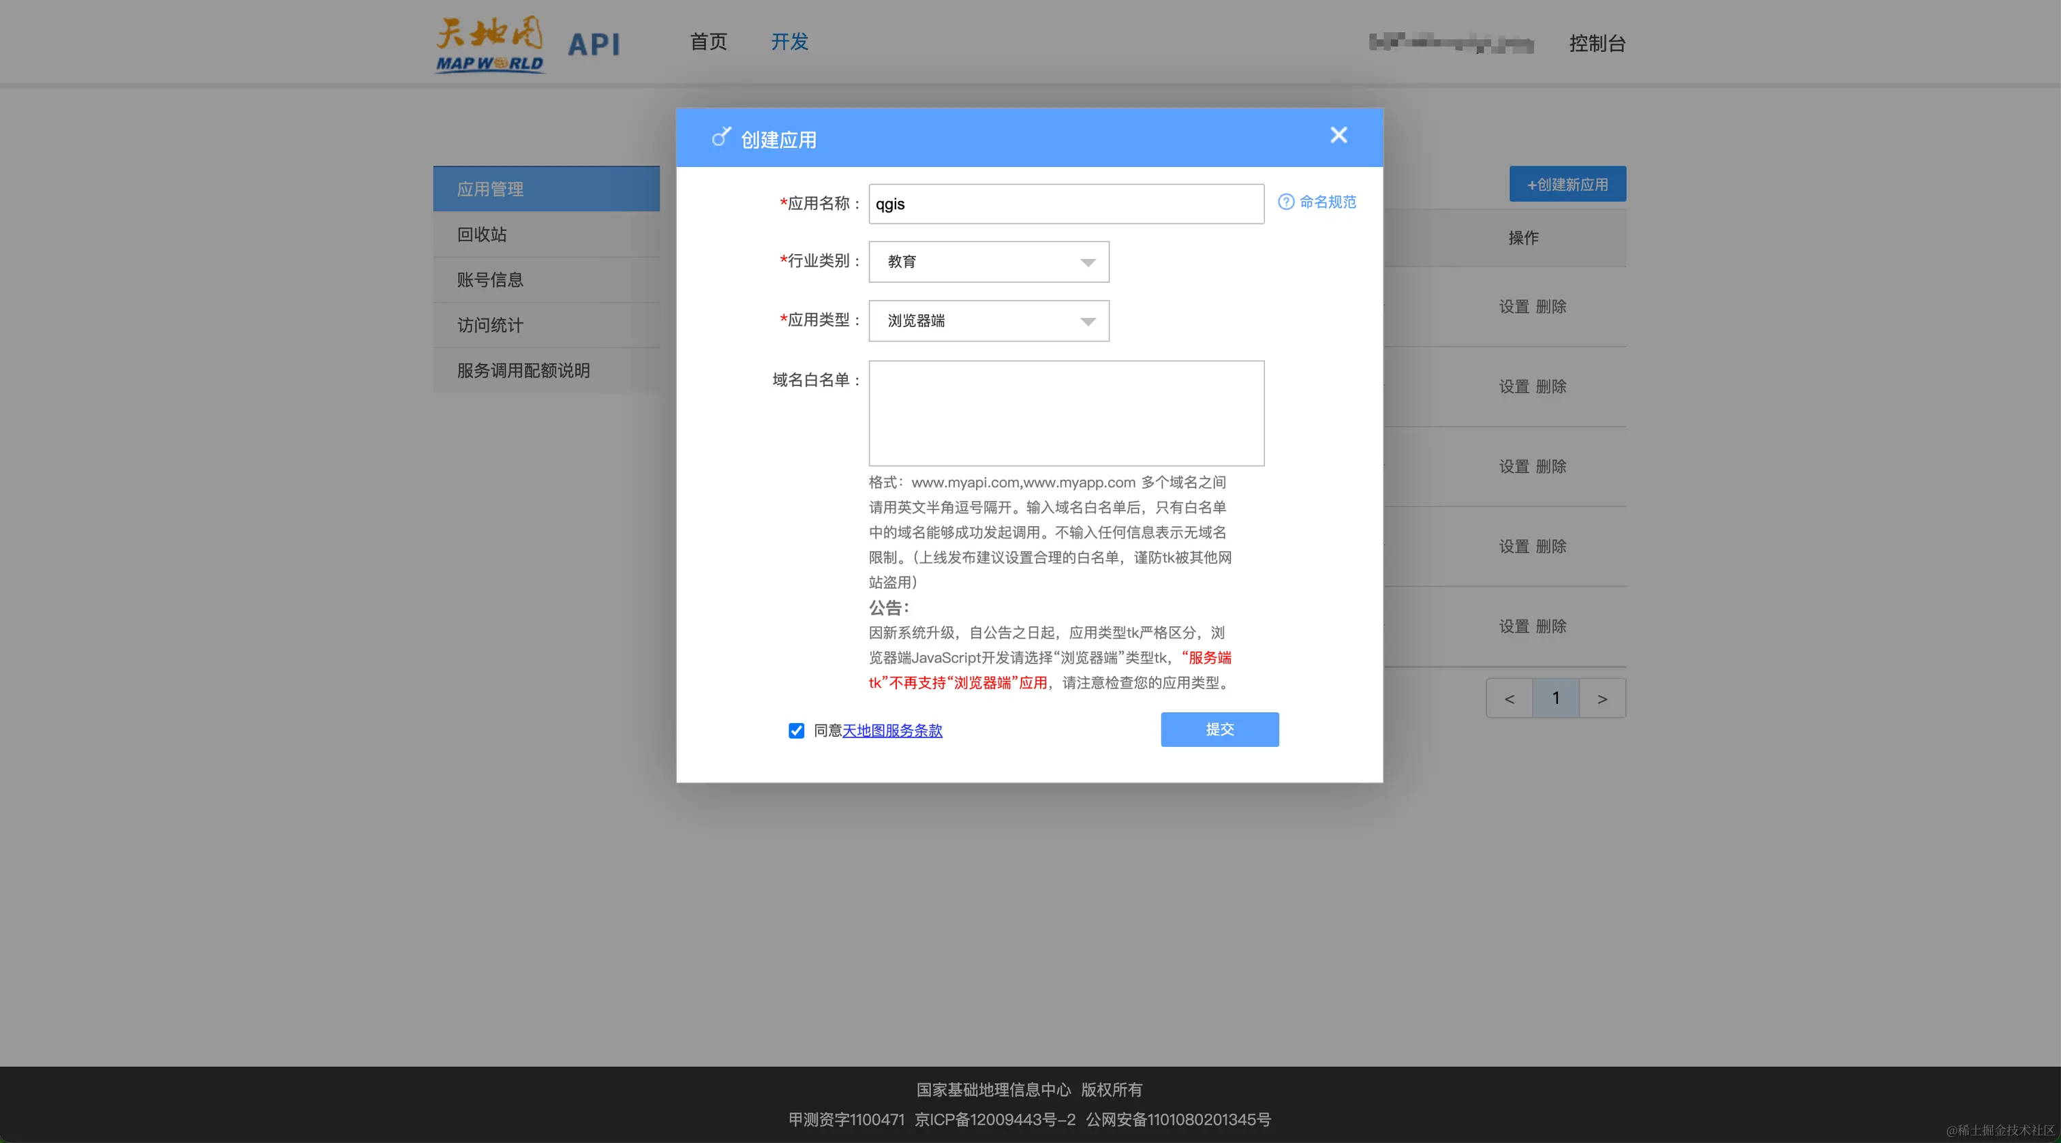Go to next page with > arrow

pos(1602,697)
